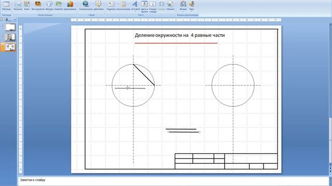Click the right endpoint handle of selected line
The image size is (332, 186).
199,132
